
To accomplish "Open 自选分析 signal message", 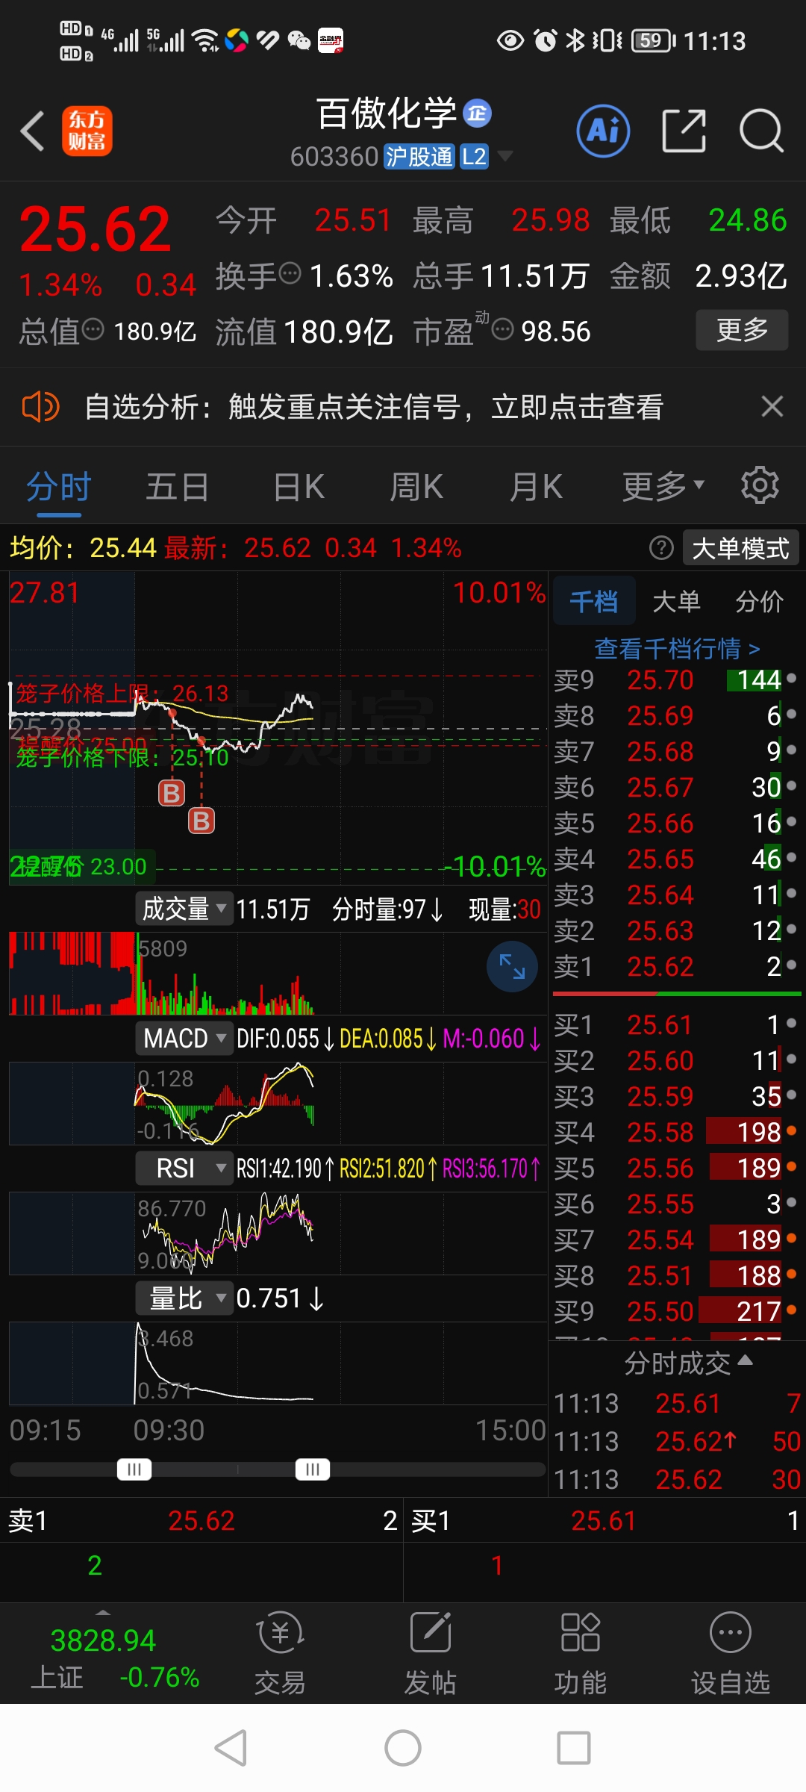I will click(x=374, y=407).
